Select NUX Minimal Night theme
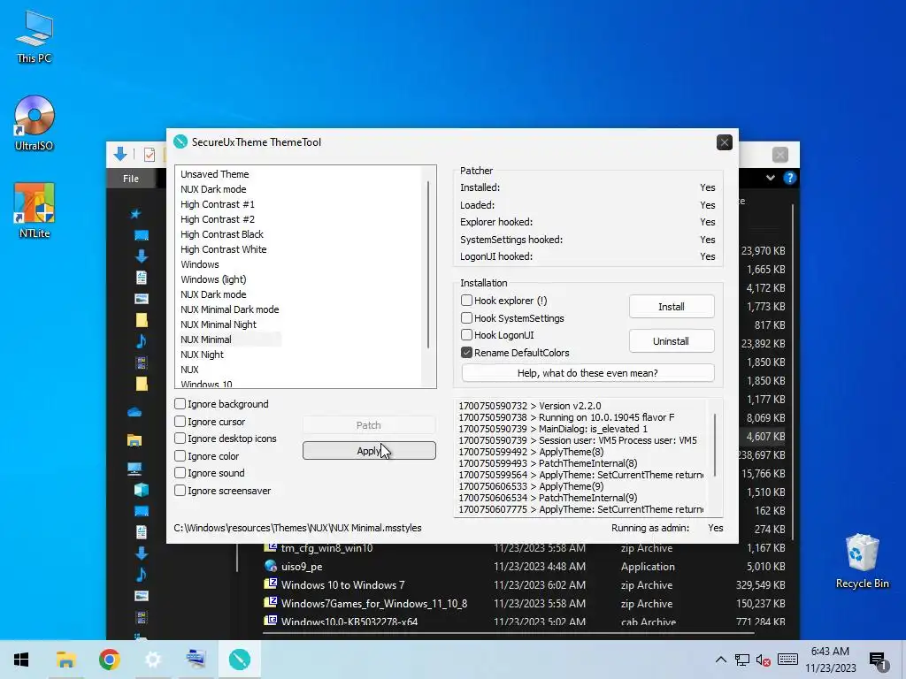906x679 pixels. coord(219,324)
